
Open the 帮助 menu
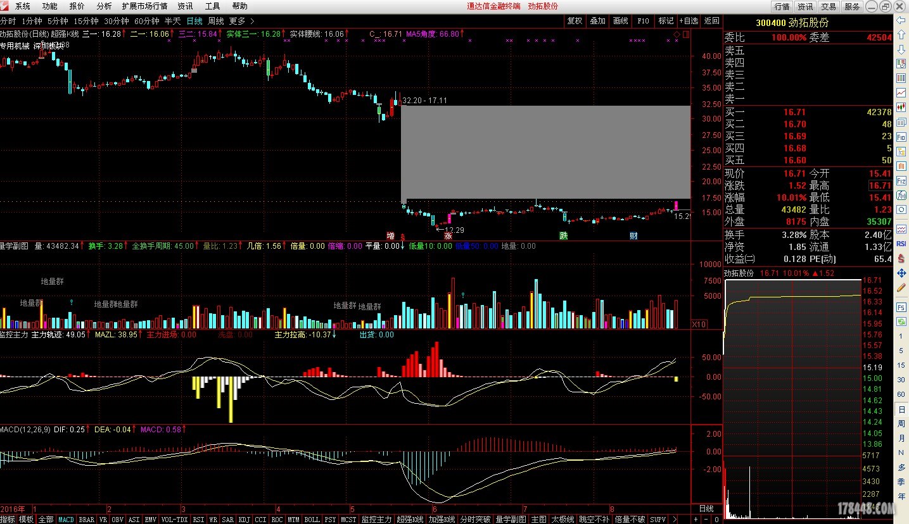[239, 6]
